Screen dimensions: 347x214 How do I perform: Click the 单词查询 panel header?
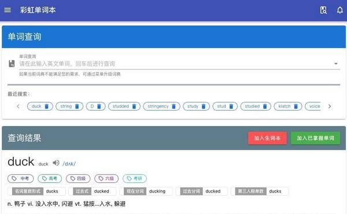173,37
